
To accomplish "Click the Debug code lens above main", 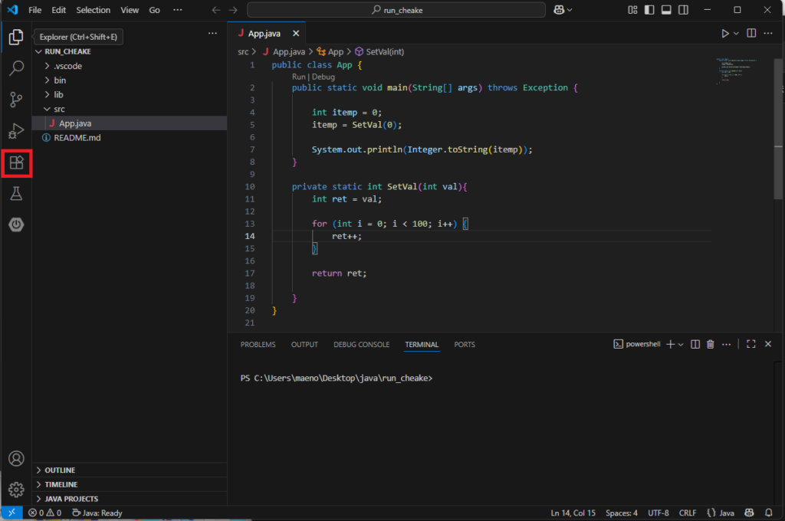I will tap(324, 77).
